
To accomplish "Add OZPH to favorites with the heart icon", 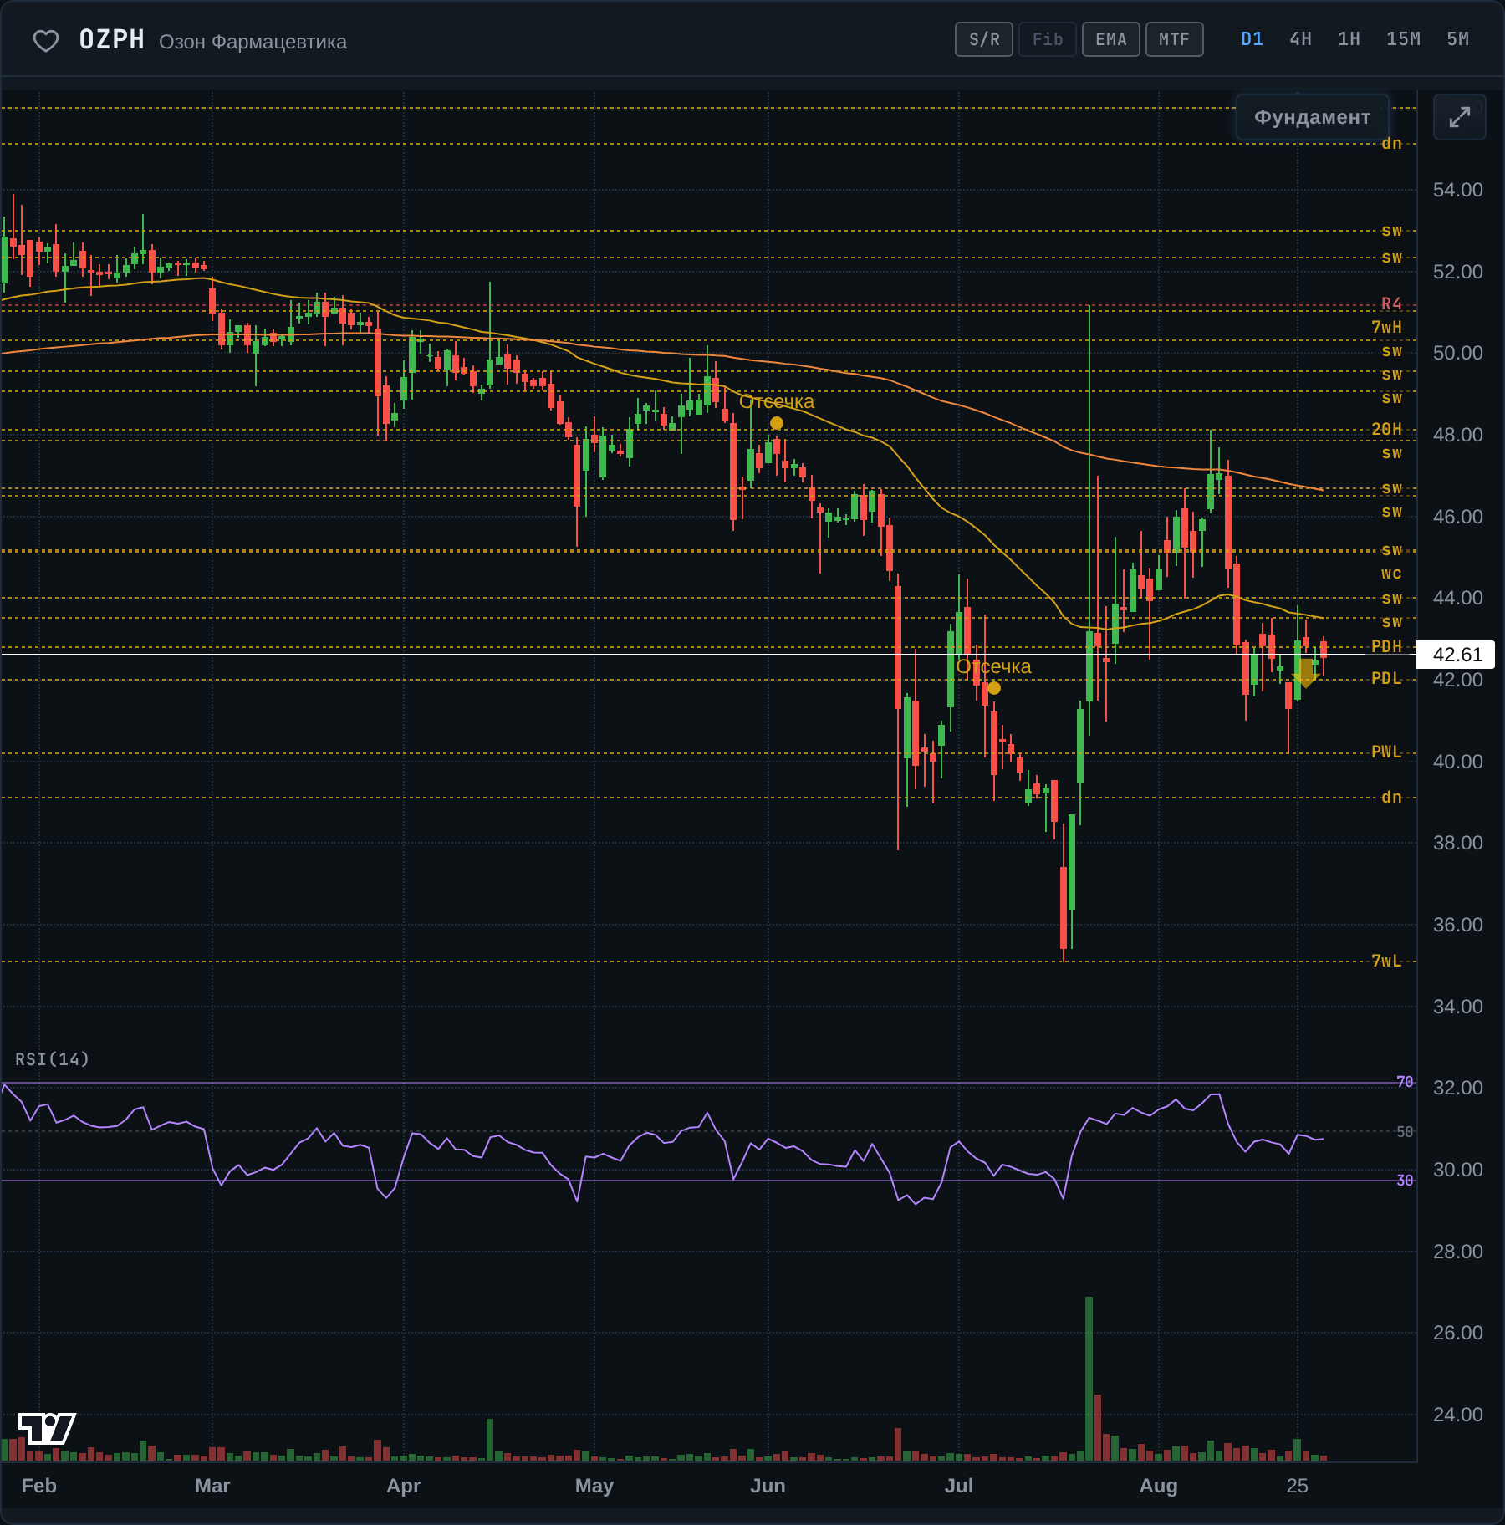I will pyautogui.click(x=46, y=40).
